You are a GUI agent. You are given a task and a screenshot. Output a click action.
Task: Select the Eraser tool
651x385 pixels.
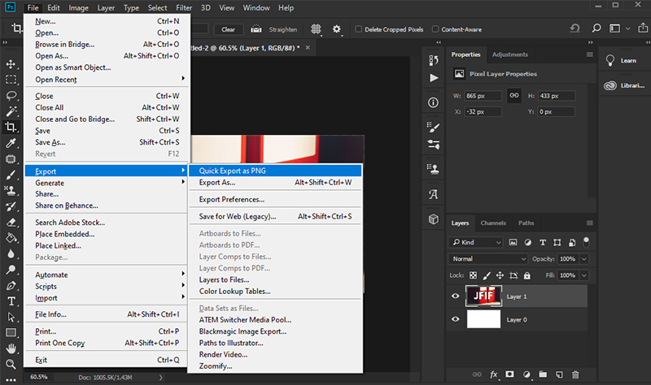click(11, 223)
